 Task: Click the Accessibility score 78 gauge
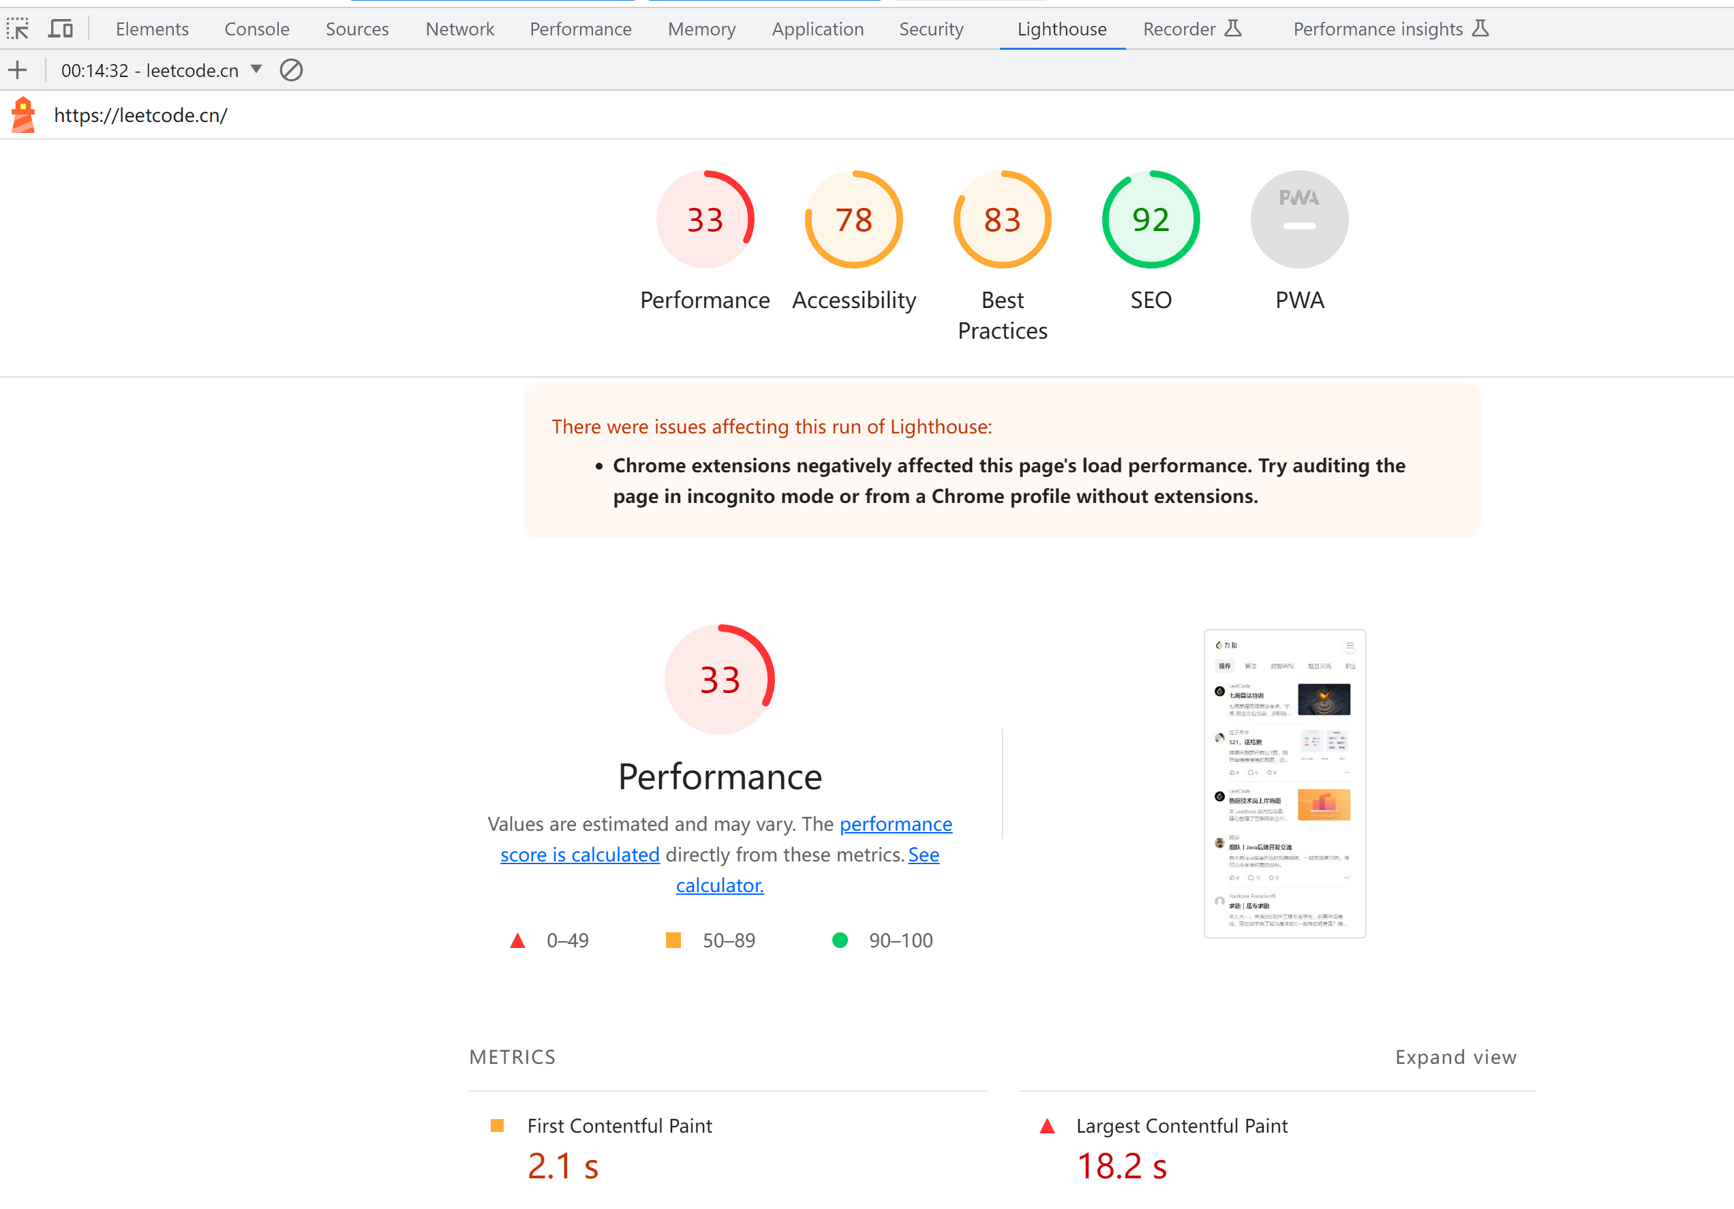(x=853, y=219)
